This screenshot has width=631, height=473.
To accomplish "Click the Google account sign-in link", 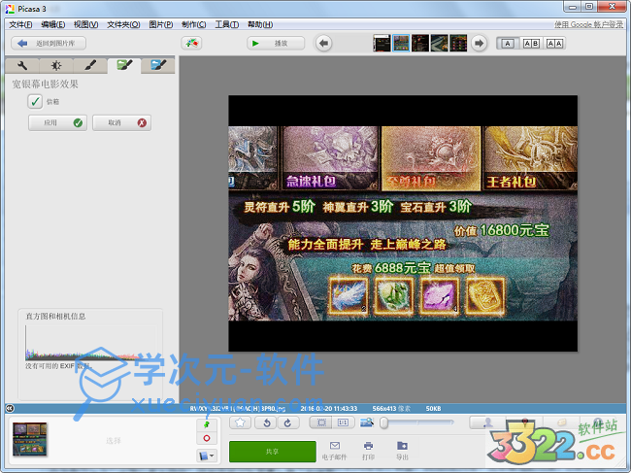I will 588,24.
